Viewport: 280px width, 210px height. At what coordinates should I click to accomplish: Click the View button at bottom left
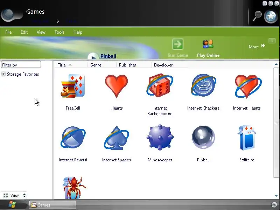11,195
